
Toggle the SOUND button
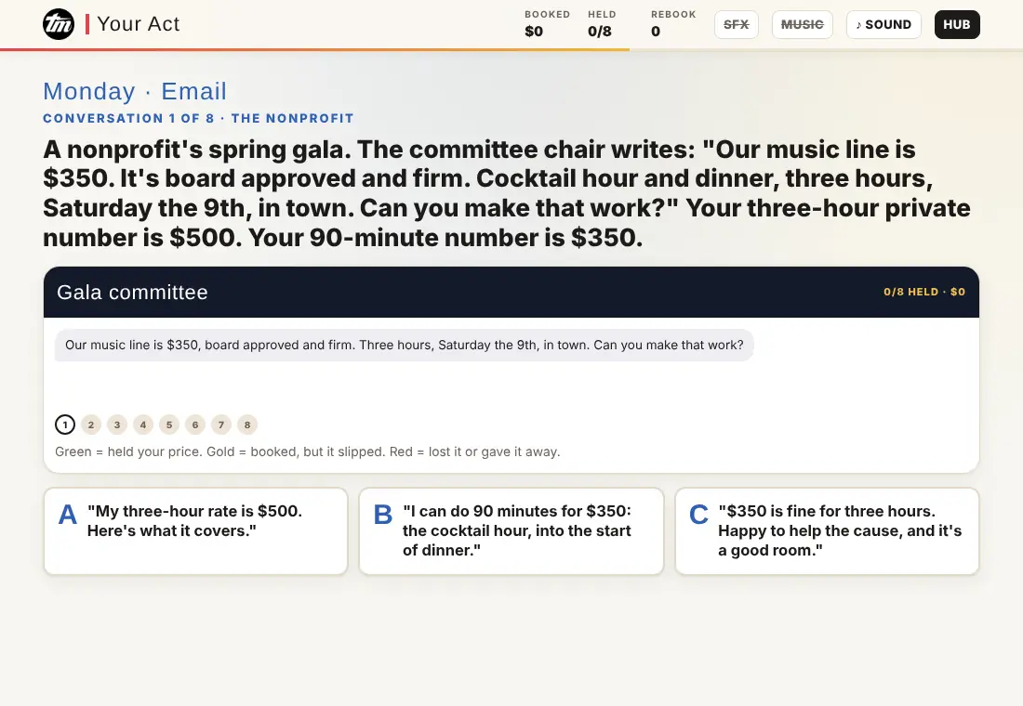[883, 25]
